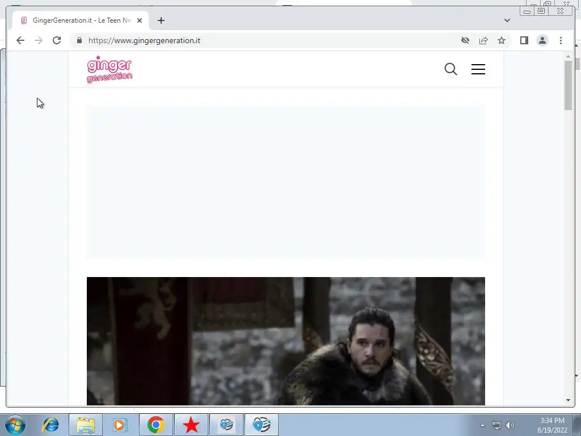
Task: Toggle the browser side panel
Action: (524, 40)
